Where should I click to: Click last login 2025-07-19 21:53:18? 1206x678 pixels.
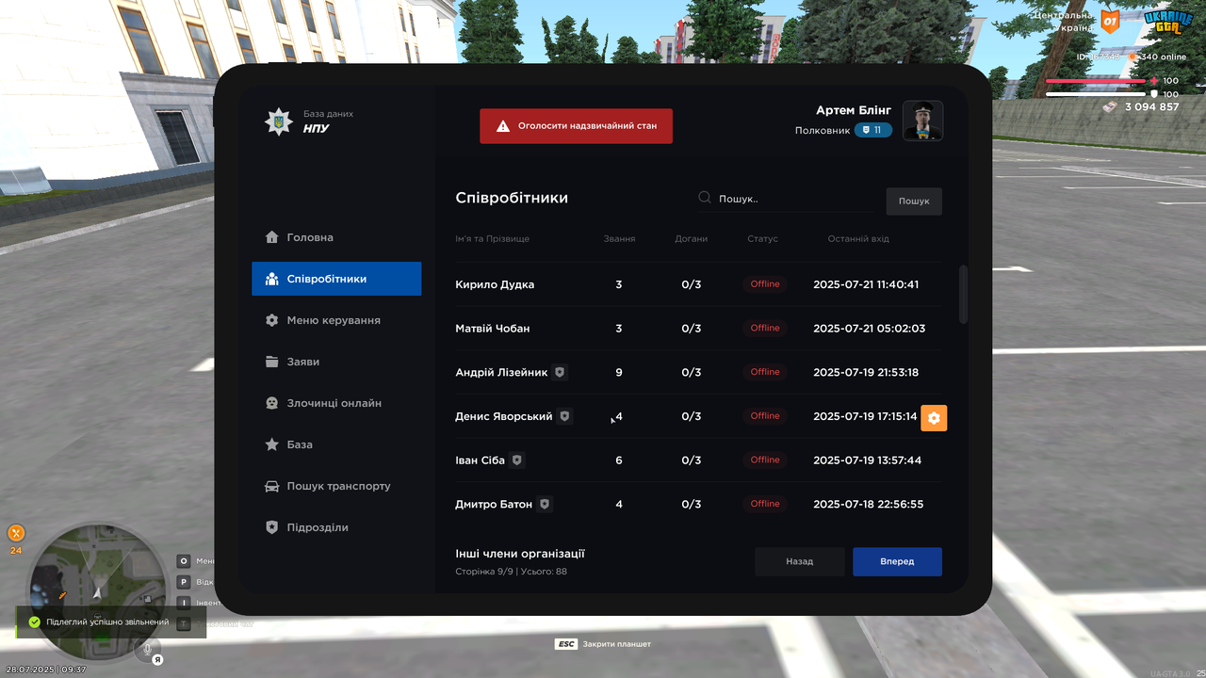coord(866,372)
